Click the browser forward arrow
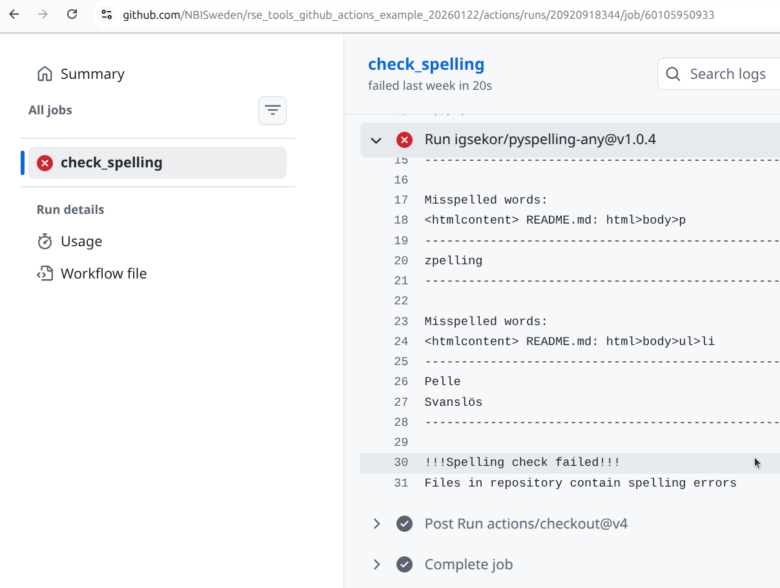The width and height of the screenshot is (780, 588). 43,14
